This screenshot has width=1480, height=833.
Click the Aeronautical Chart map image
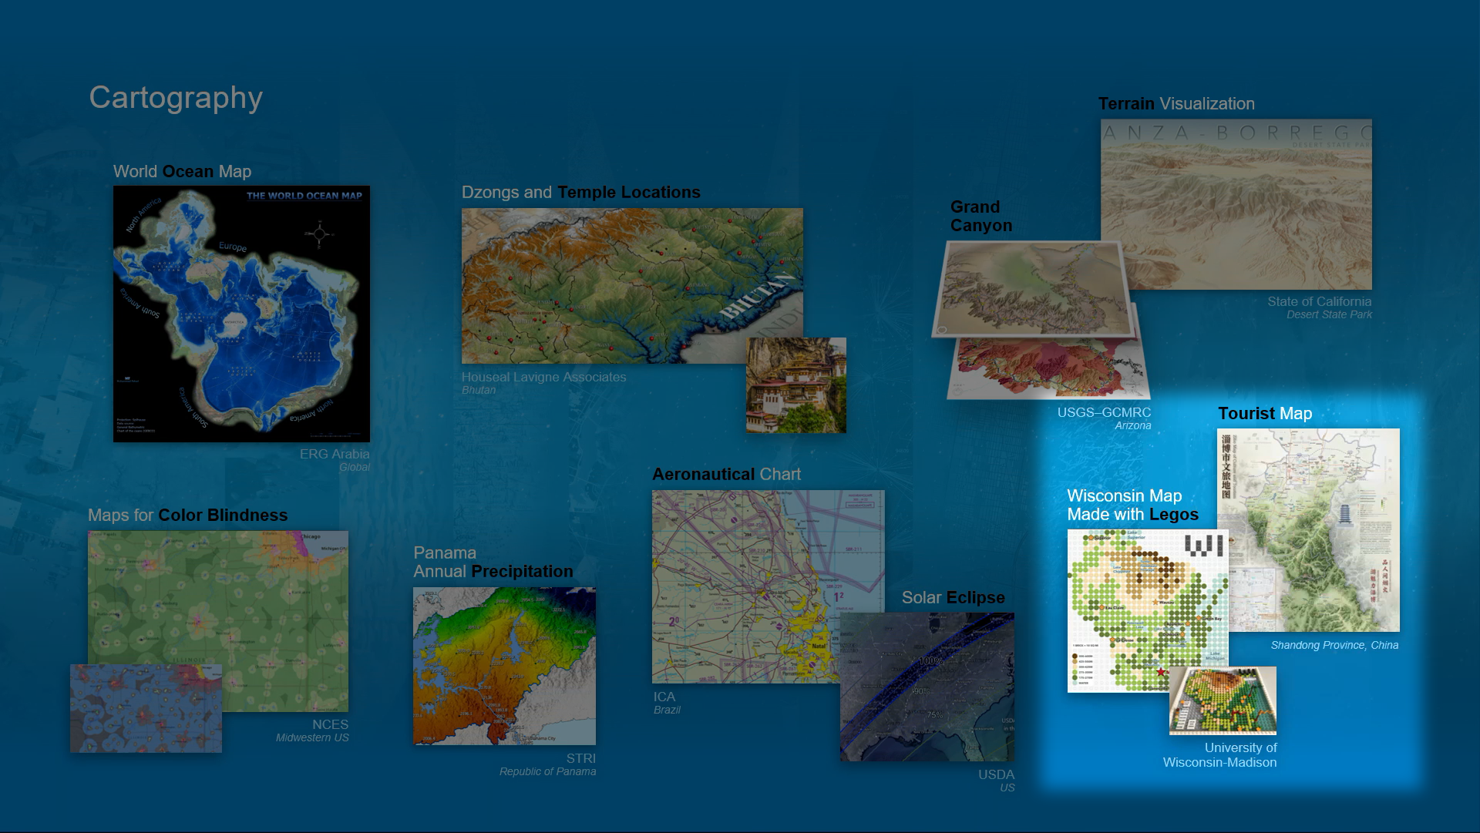740,586
